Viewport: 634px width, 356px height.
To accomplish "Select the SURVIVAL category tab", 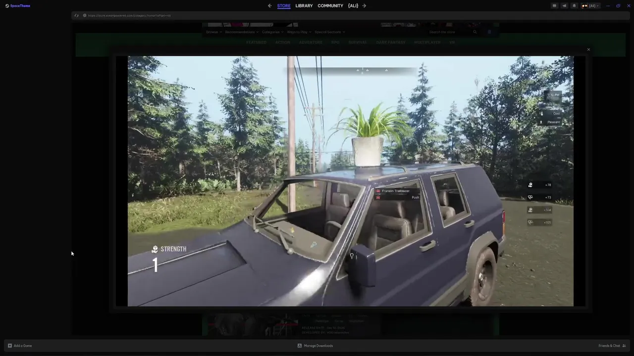I will pyautogui.click(x=358, y=43).
